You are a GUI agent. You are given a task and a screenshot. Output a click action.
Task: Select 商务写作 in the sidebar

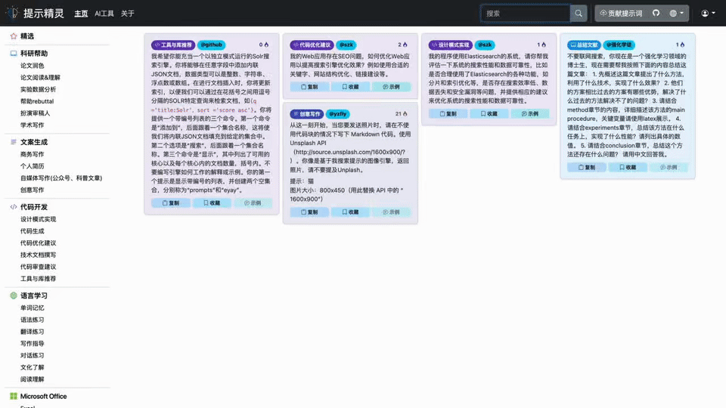pyautogui.click(x=32, y=154)
